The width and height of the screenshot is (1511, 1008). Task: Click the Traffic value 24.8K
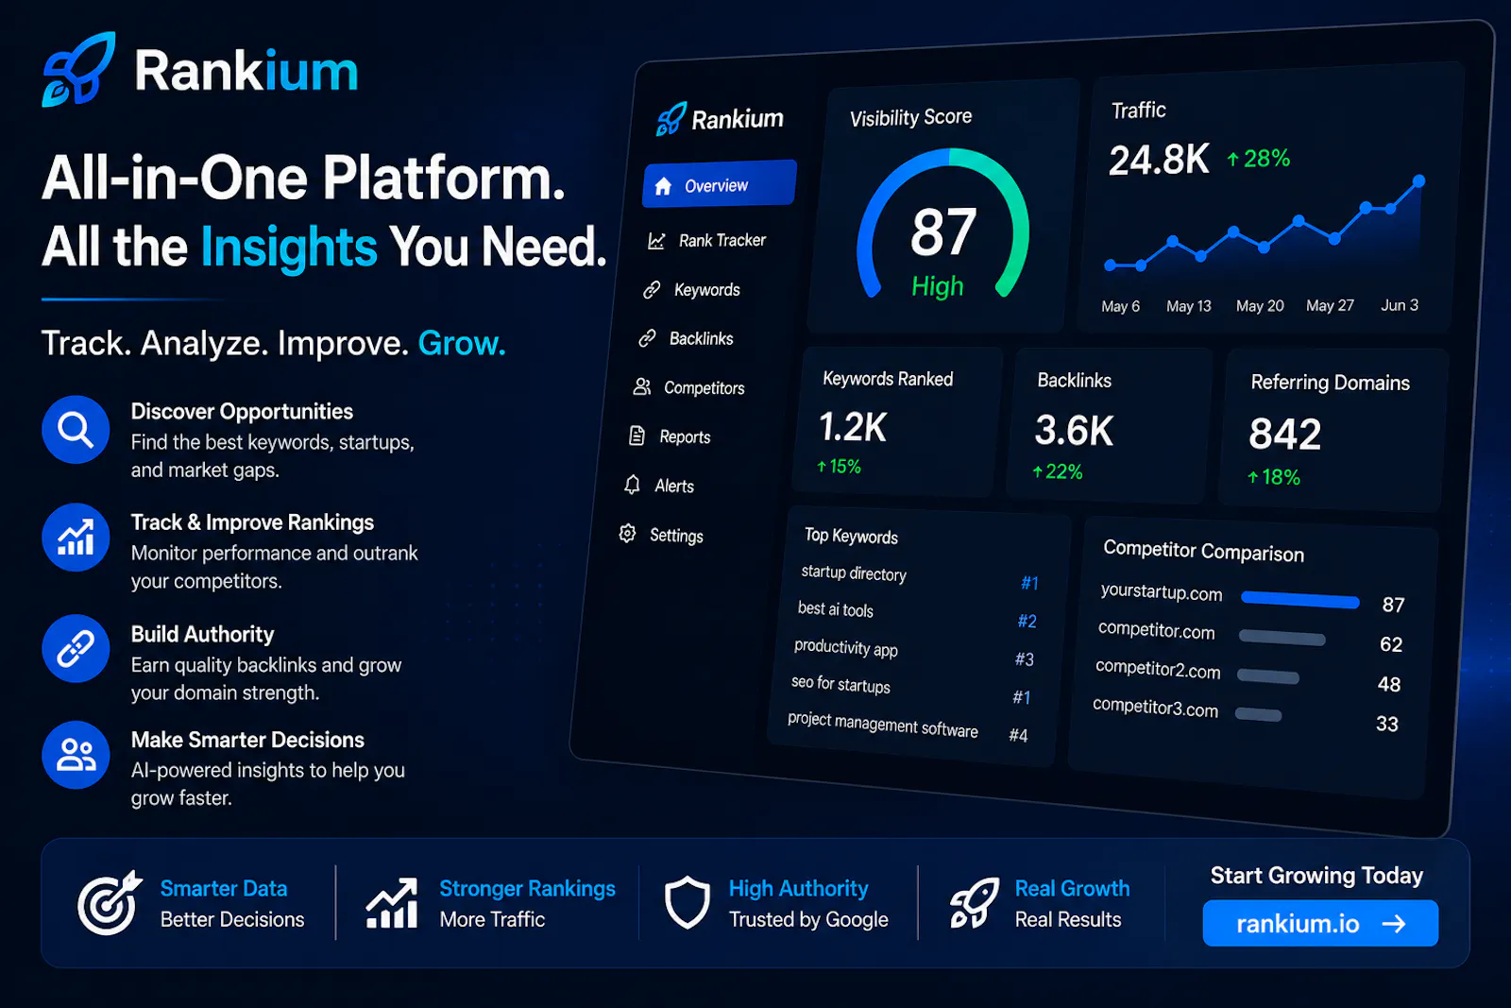click(1159, 160)
